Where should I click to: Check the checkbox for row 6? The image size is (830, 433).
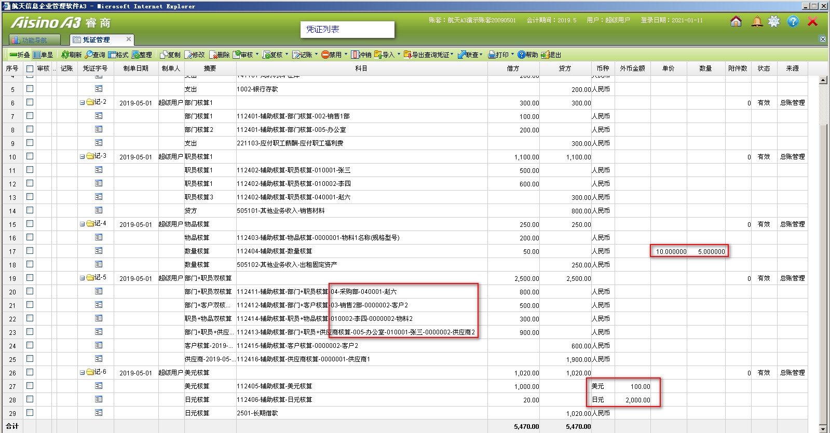coord(30,102)
